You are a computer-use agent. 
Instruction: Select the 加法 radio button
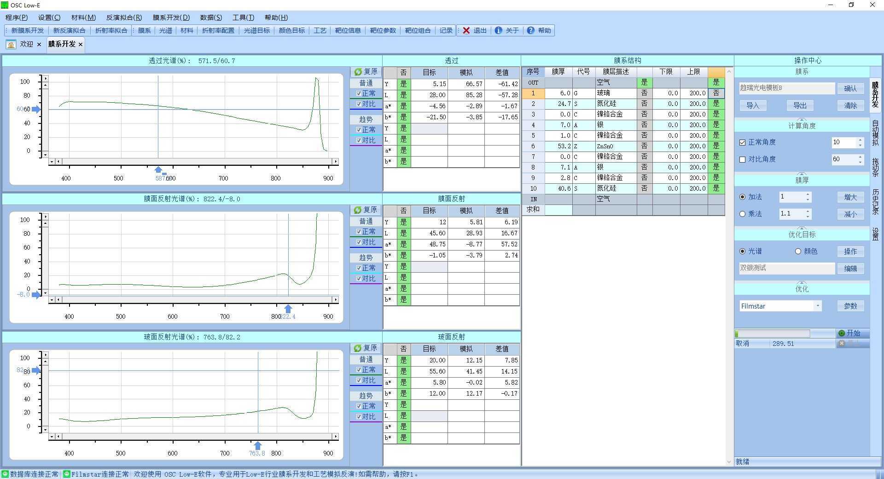[x=742, y=197]
